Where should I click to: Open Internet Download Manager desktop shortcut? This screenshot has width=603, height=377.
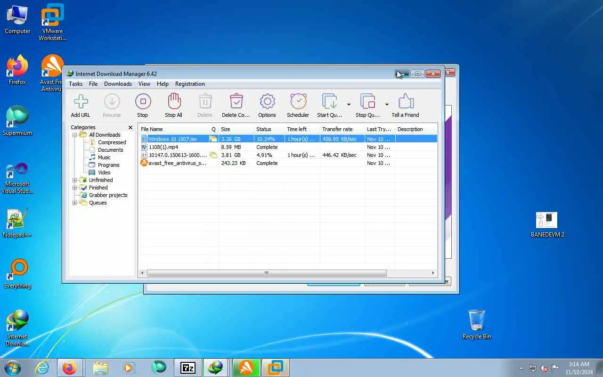[17, 328]
